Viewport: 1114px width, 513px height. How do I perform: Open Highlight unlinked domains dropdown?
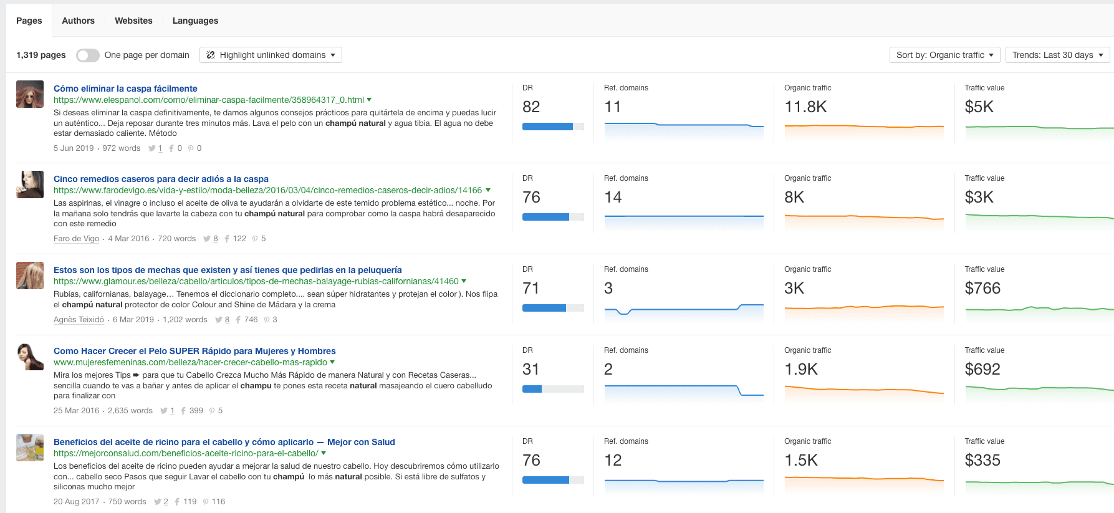click(271, 55)
